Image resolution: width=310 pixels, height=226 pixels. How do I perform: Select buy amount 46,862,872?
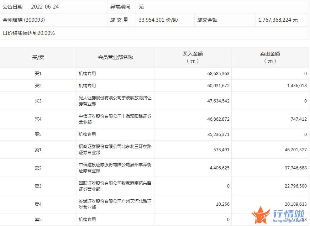(218, 119)
